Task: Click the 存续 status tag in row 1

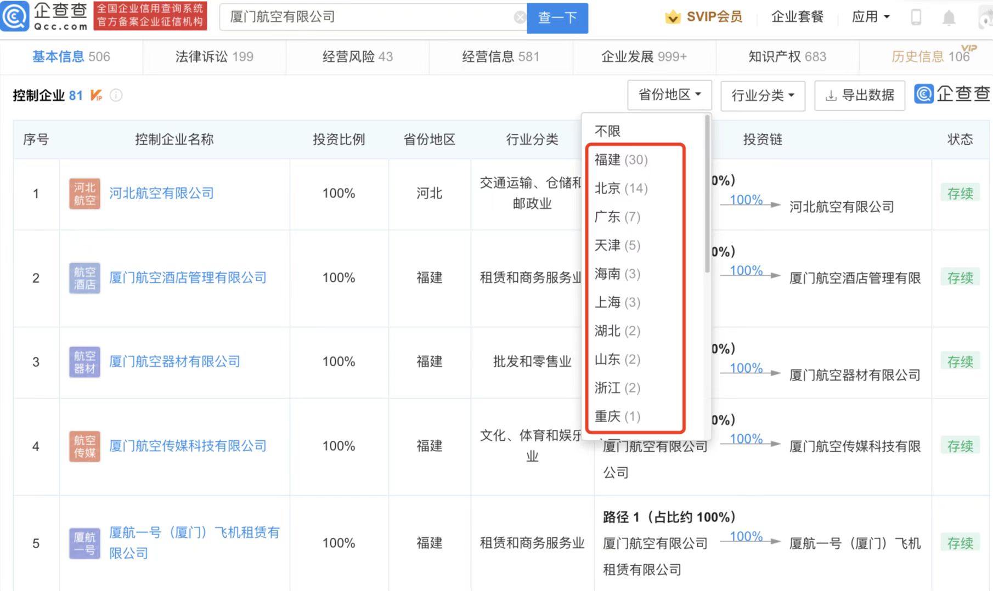Action: click(960, 194)
